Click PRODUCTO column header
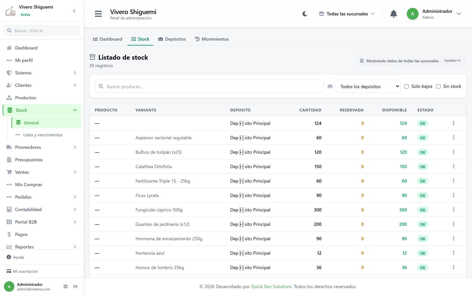The width and height of the screenshot is (472, 295). click(x=106, y=110)
